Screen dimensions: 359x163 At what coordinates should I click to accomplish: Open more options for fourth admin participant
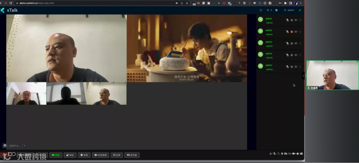(x=300, y=55)
